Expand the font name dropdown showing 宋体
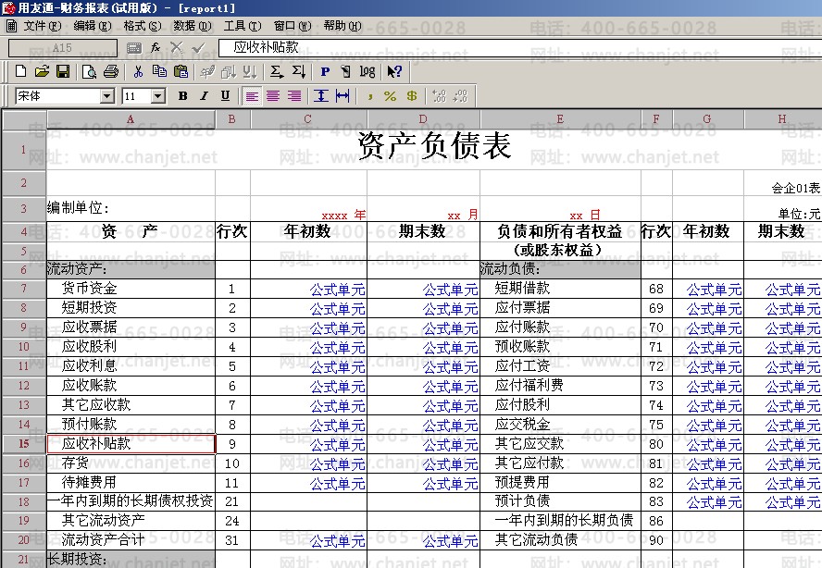Viewport: 822px width, 568px height. 106,96
